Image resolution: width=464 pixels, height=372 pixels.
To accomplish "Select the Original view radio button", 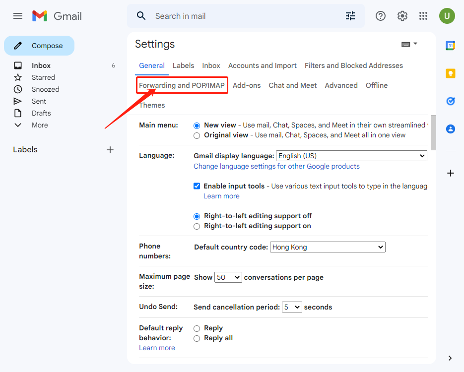I will [197, 135].
